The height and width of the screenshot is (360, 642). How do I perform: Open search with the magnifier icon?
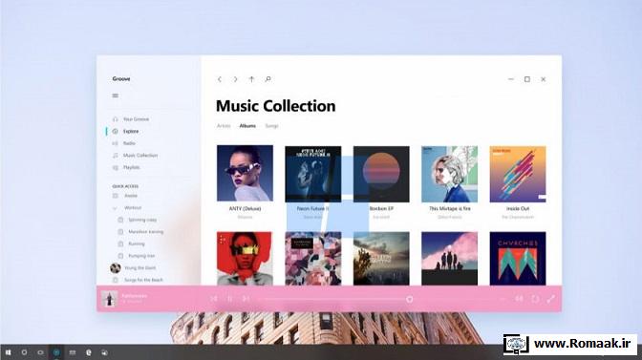pos(267,79)
